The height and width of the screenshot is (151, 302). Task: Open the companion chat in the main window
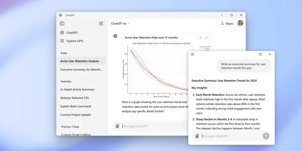click(x=260, y=54)
